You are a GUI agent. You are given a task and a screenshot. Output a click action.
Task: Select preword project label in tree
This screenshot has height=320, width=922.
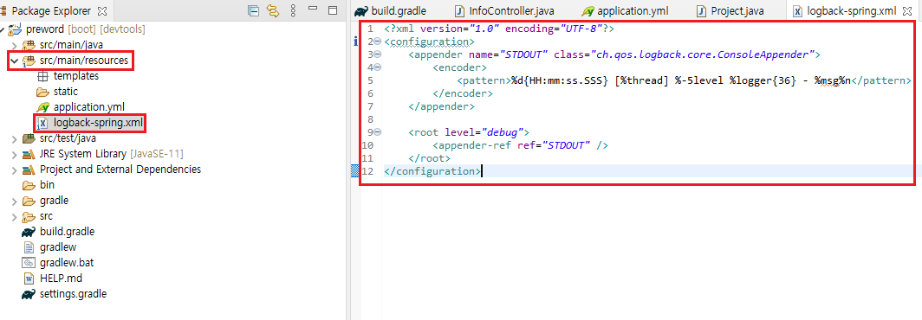45,29
